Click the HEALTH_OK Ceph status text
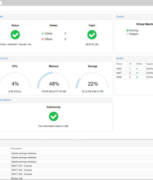The width and height of the screenshot is (153, 180). pos(92,44)
